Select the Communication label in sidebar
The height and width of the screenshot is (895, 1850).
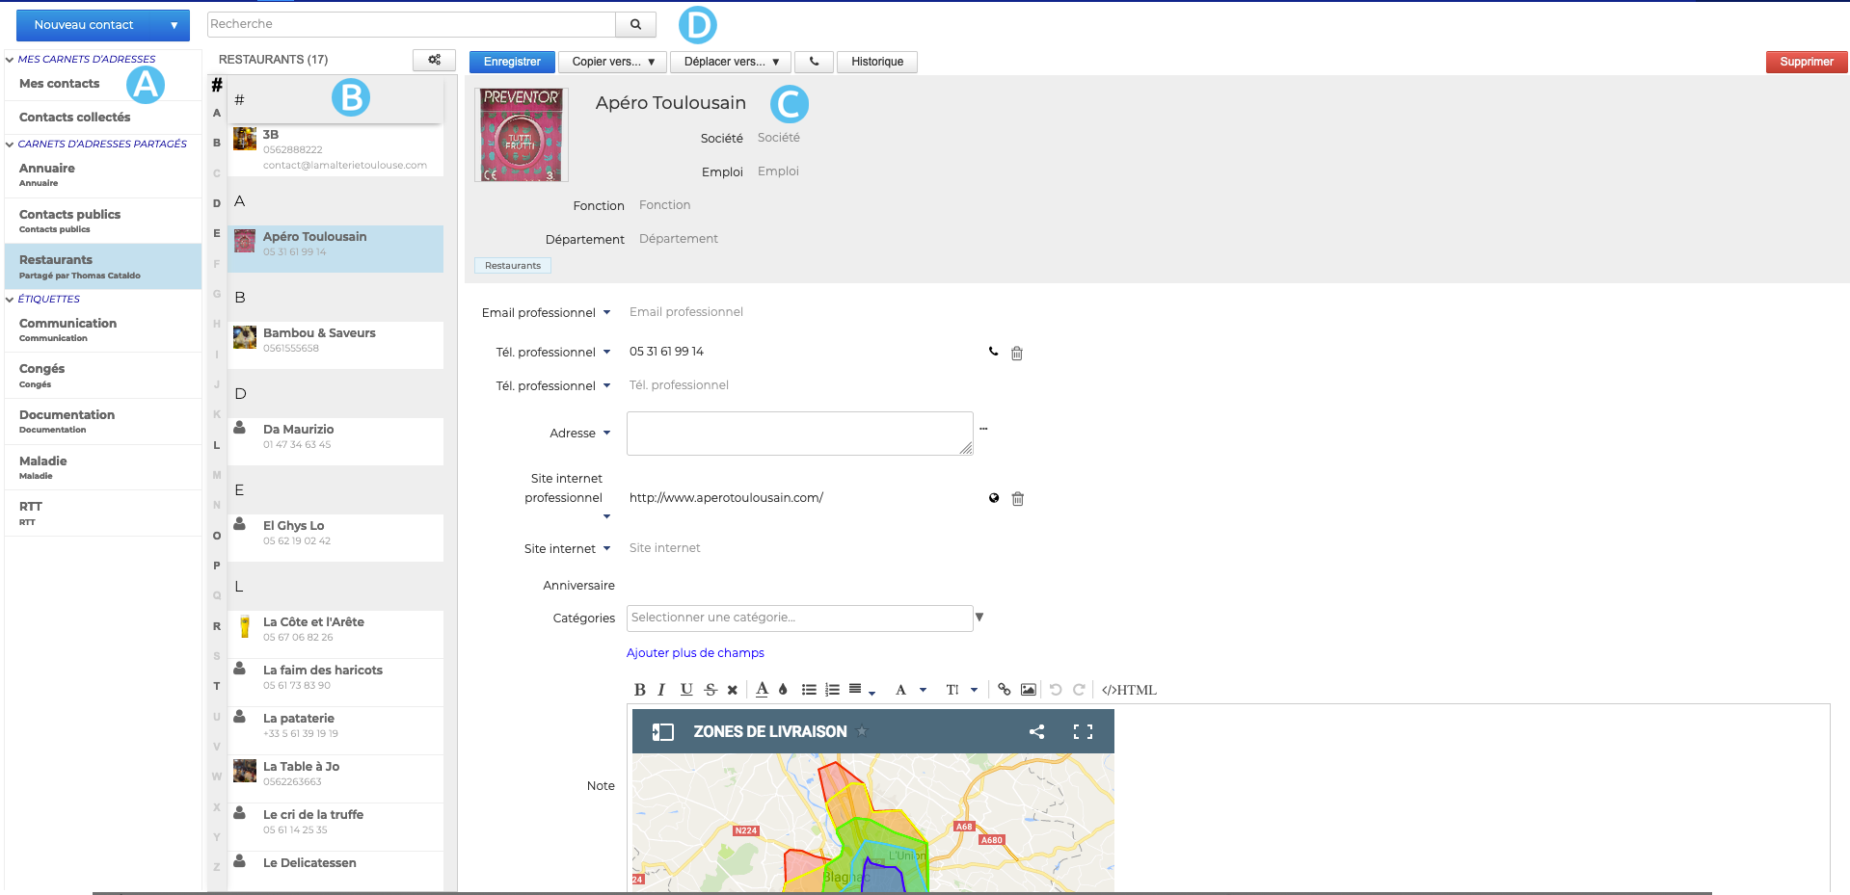tap(67, 329)
